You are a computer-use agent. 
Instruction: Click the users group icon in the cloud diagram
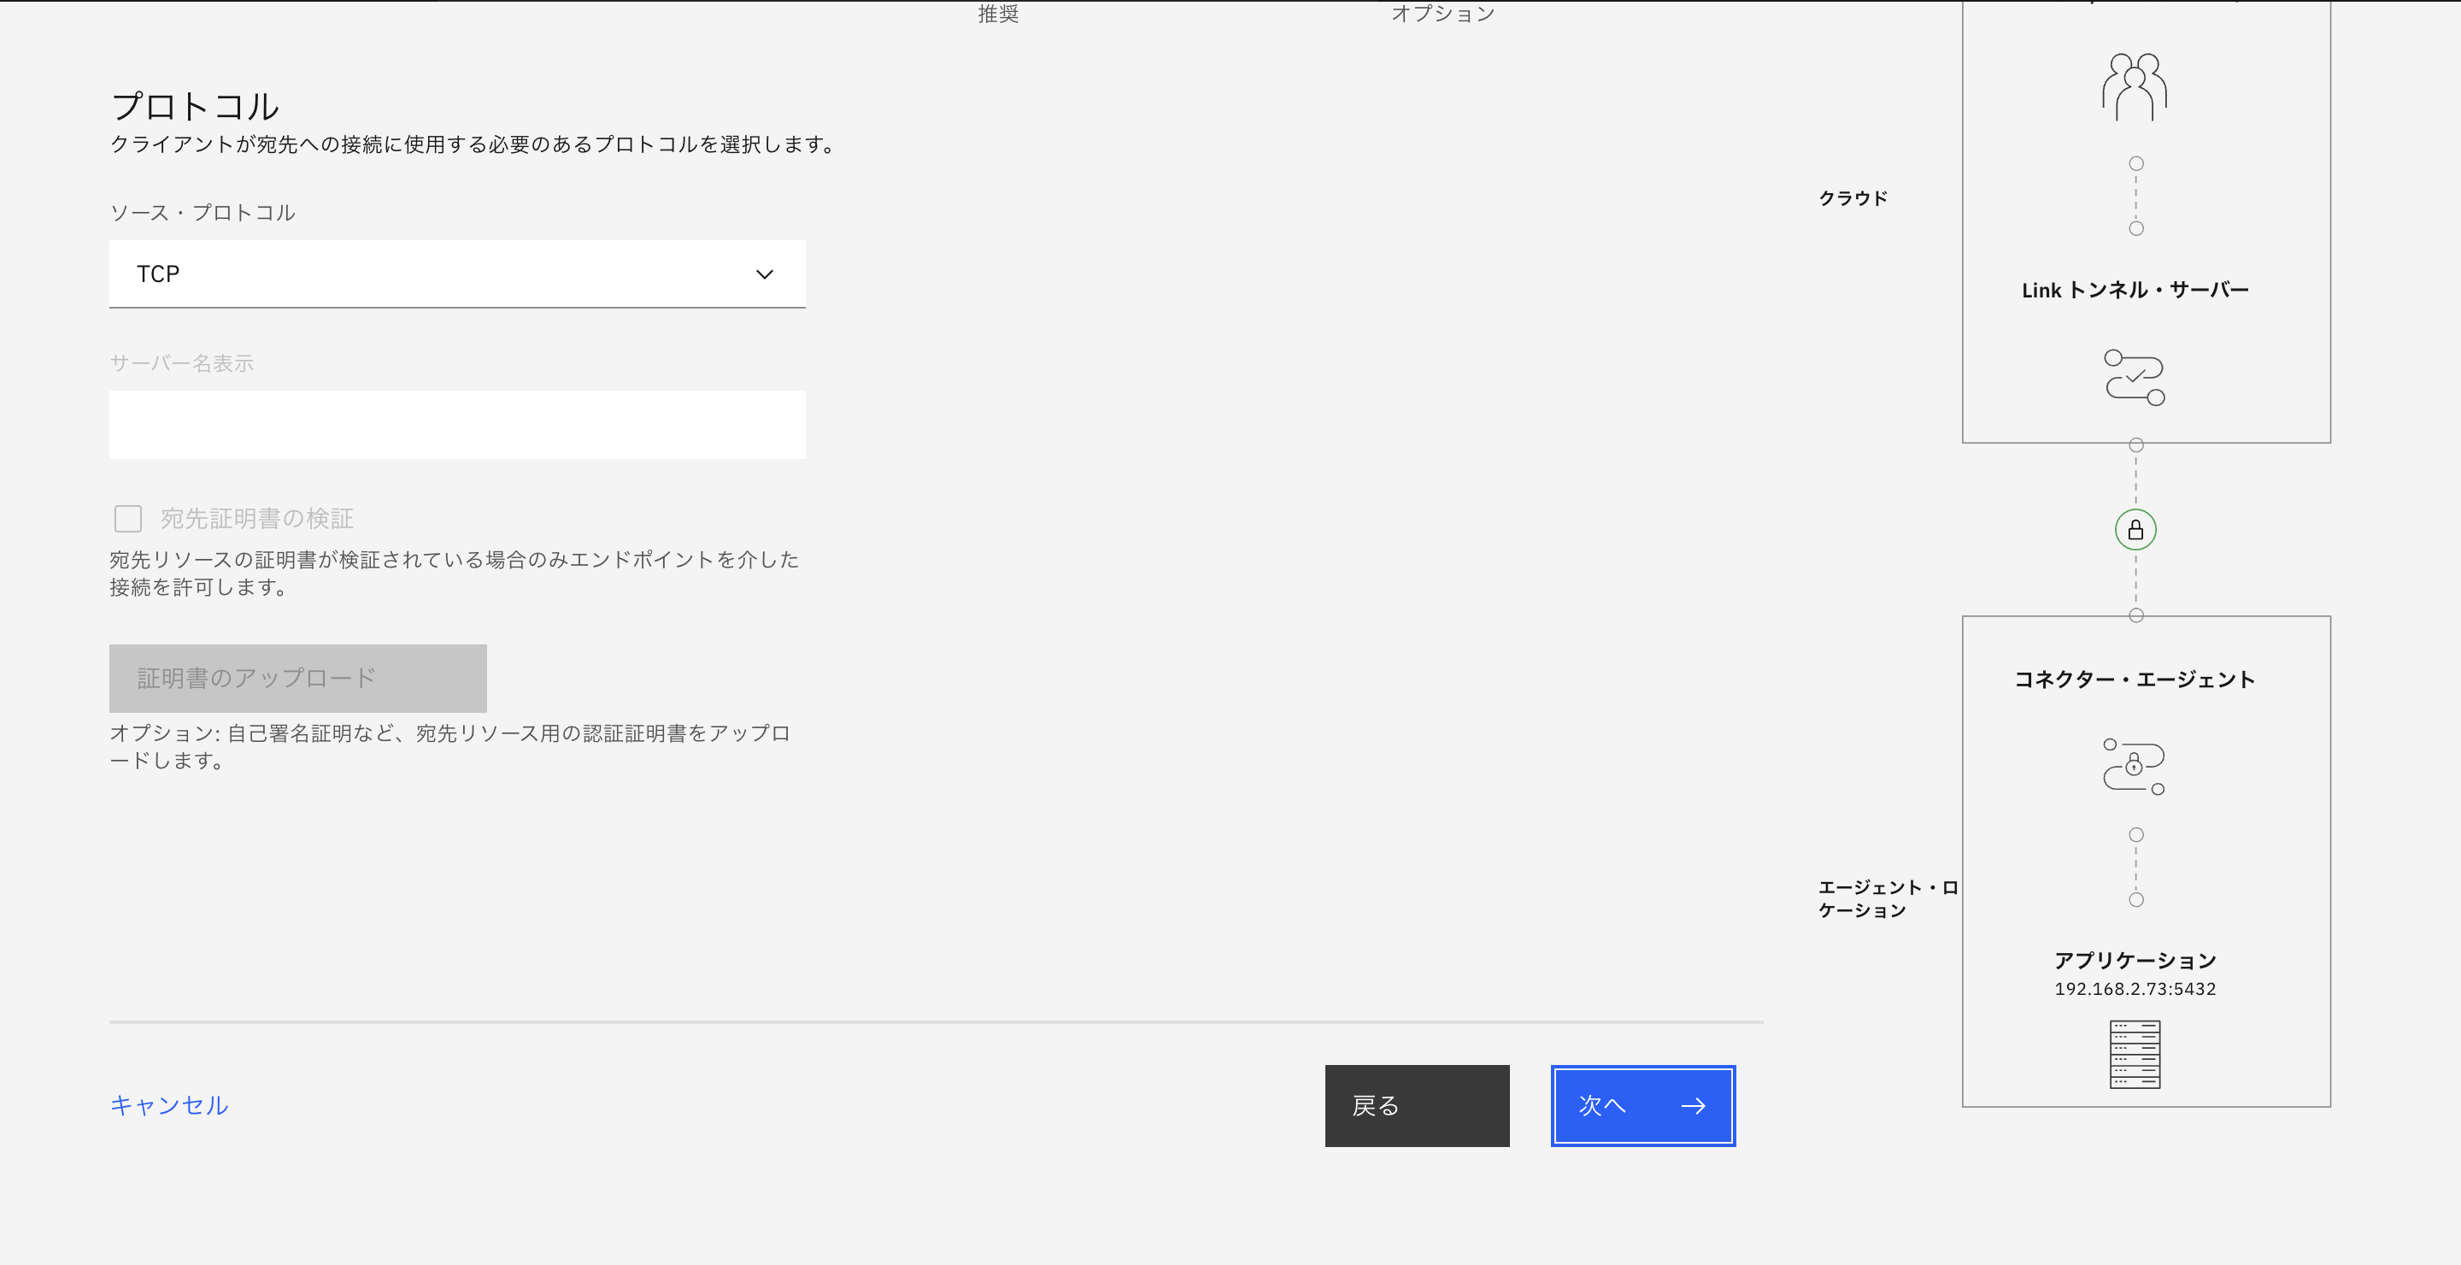[2135, 88]
